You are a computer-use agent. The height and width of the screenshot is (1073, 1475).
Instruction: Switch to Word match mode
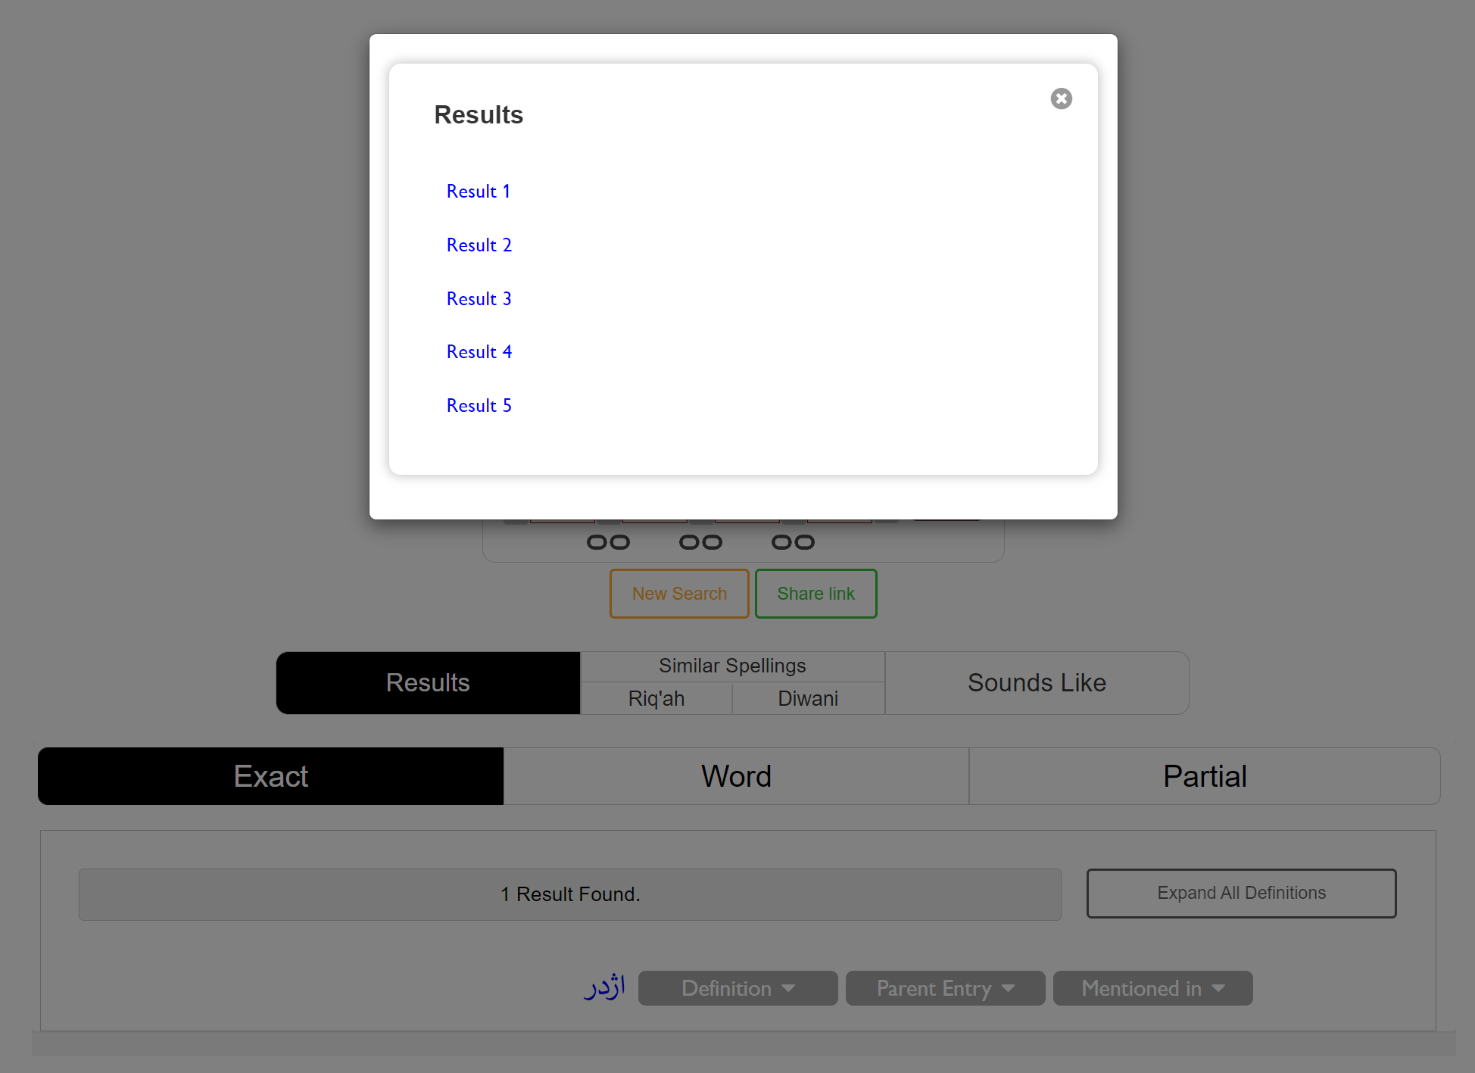pyautogui.click(x=736, y=776)
